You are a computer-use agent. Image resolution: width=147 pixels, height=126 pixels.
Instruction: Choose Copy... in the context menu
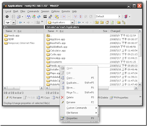79,78
